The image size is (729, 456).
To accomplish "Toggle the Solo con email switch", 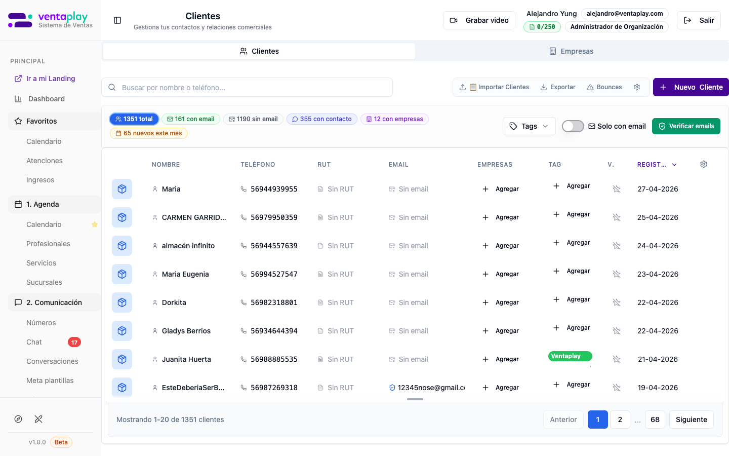I will point(573,126).
